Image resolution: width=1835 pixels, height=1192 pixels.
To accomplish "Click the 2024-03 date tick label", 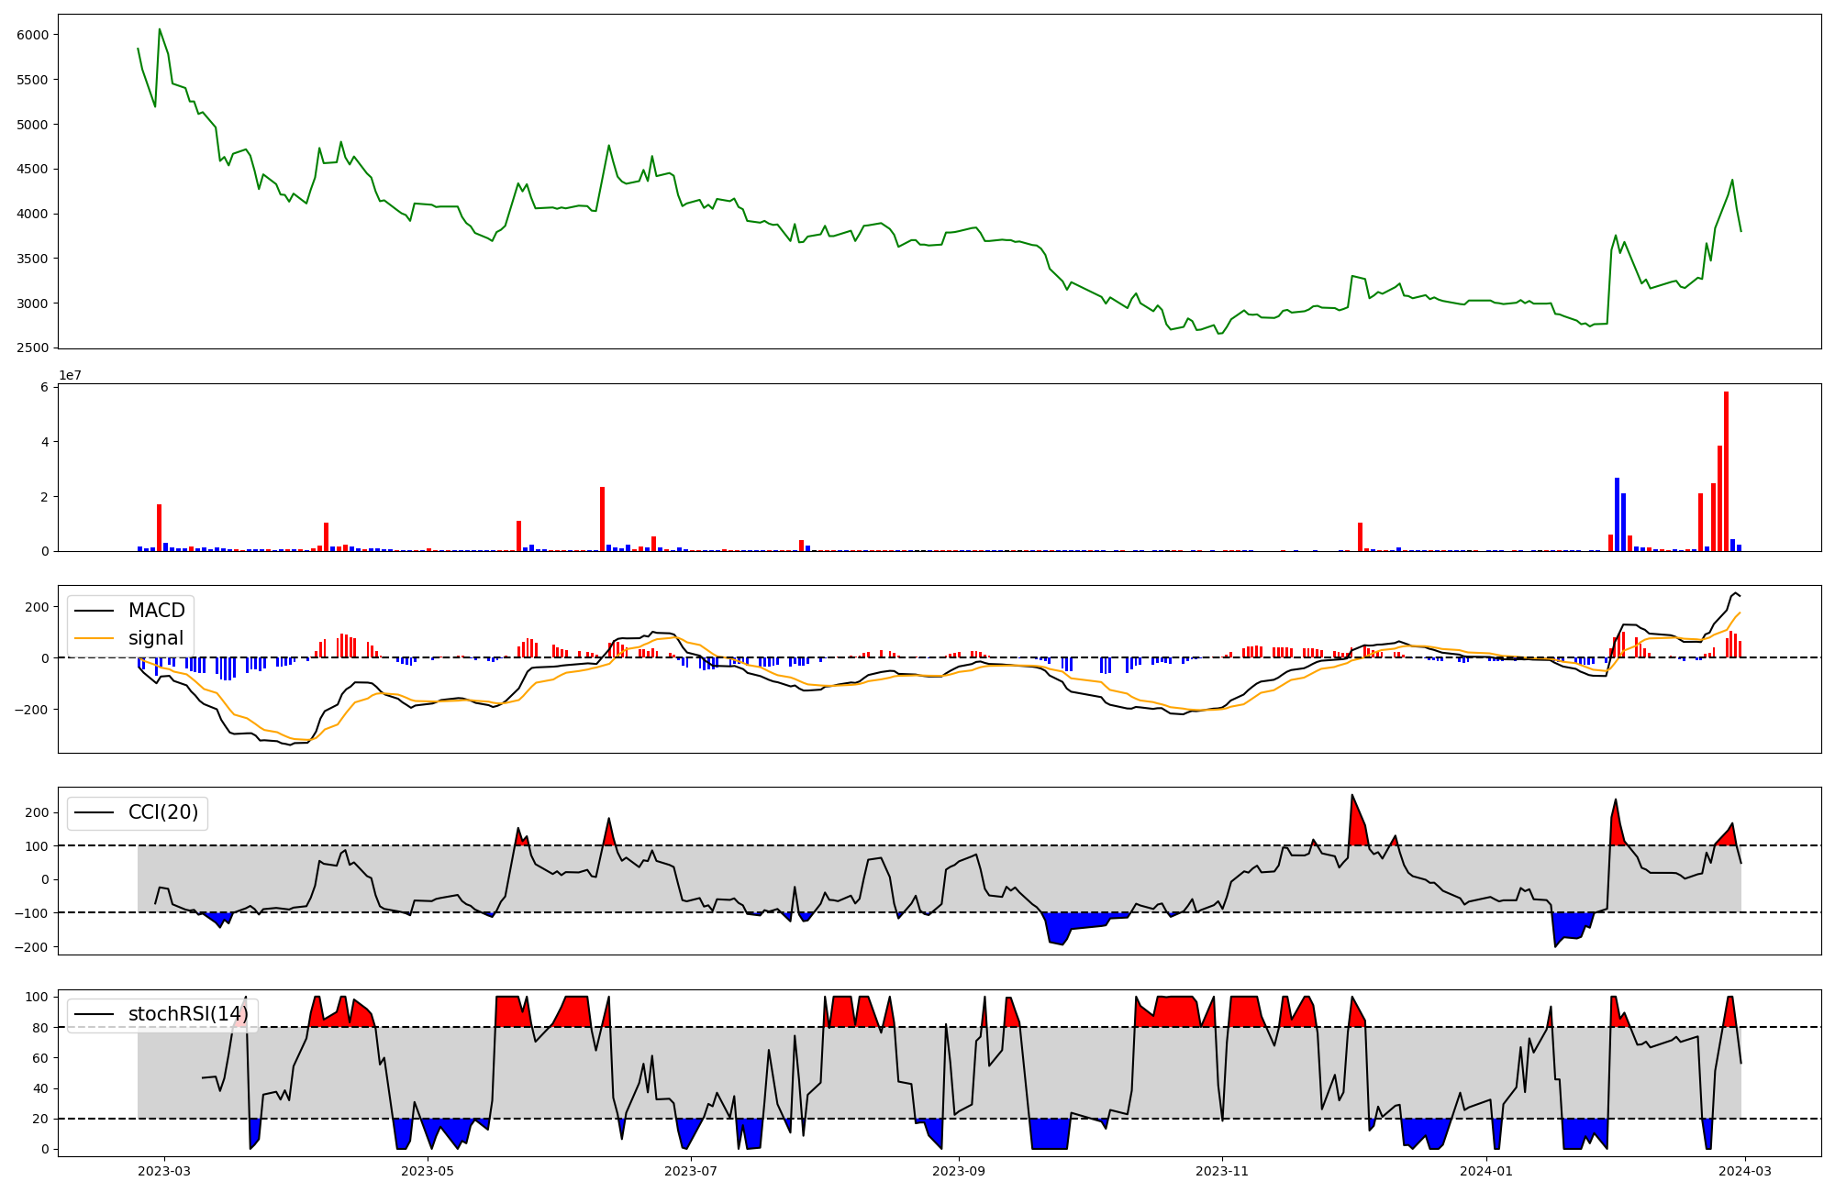I will click(1744, 1171).
